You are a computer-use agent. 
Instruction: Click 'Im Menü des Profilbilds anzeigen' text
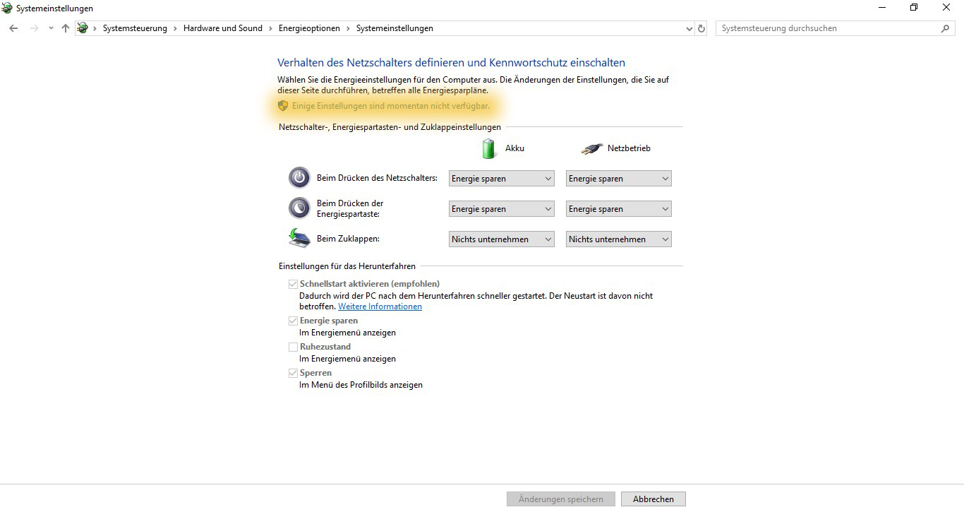[361, 385]
